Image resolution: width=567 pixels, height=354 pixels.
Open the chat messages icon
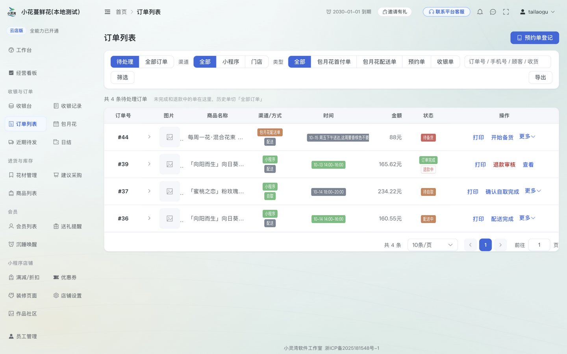pyautogui.click(x=493, y=12)
